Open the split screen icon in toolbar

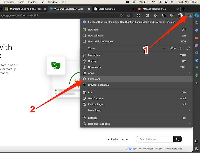click(x=147, y=15)
